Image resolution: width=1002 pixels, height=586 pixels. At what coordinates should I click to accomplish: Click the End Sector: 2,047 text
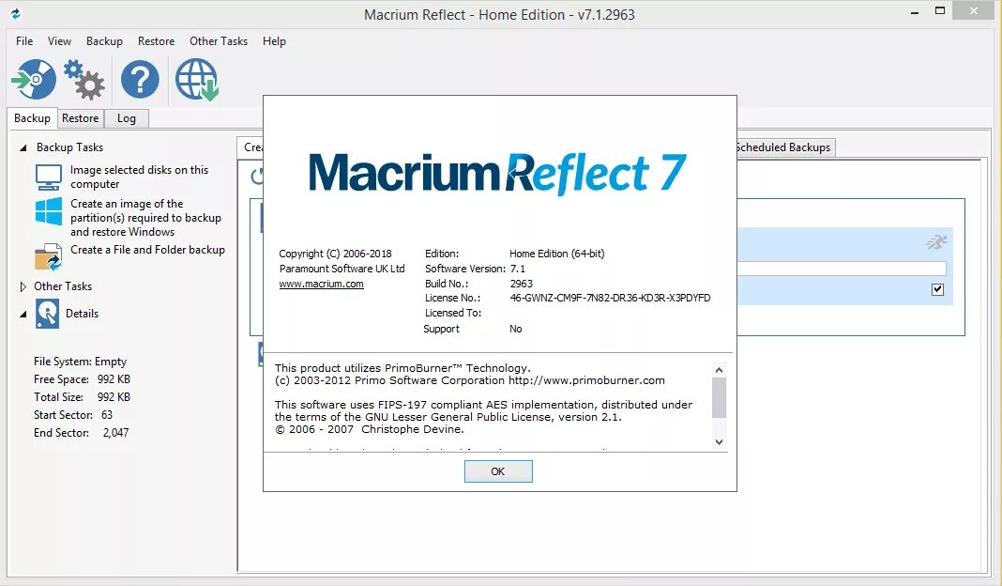(82, 433)
